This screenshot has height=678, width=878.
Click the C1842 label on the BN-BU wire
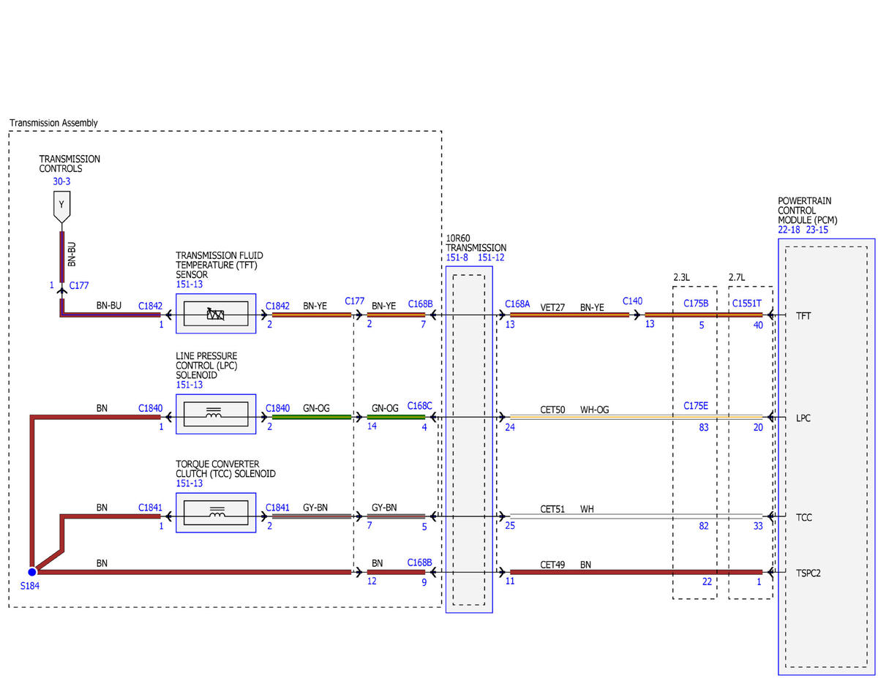point(151,306)
